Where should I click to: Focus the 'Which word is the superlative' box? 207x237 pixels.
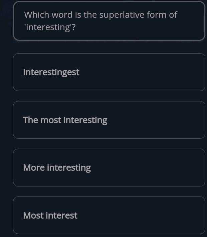tap(109, 21)
